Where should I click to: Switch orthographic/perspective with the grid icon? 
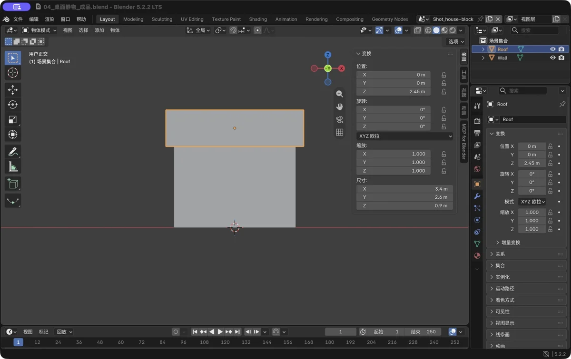pos(339,133)
